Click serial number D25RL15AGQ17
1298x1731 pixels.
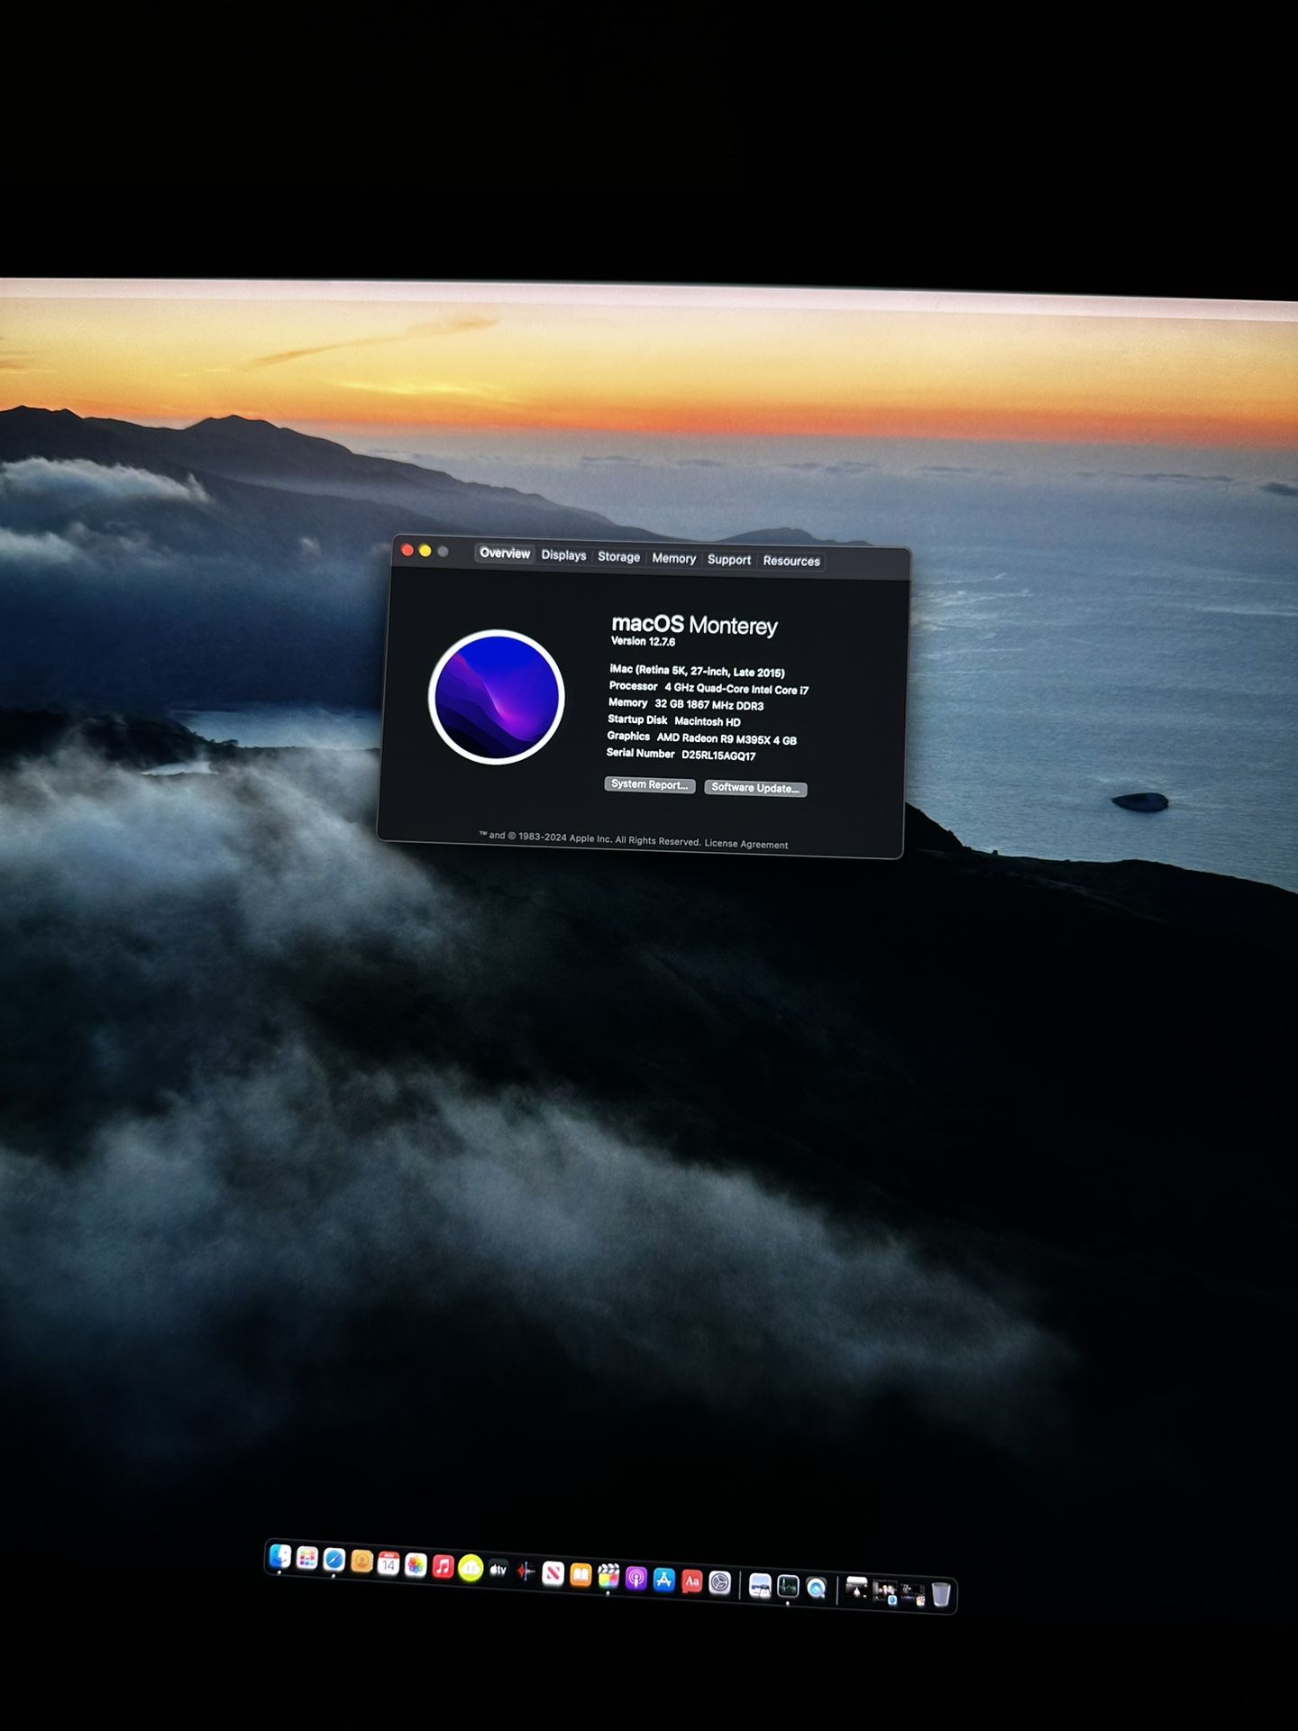[718, 756]
